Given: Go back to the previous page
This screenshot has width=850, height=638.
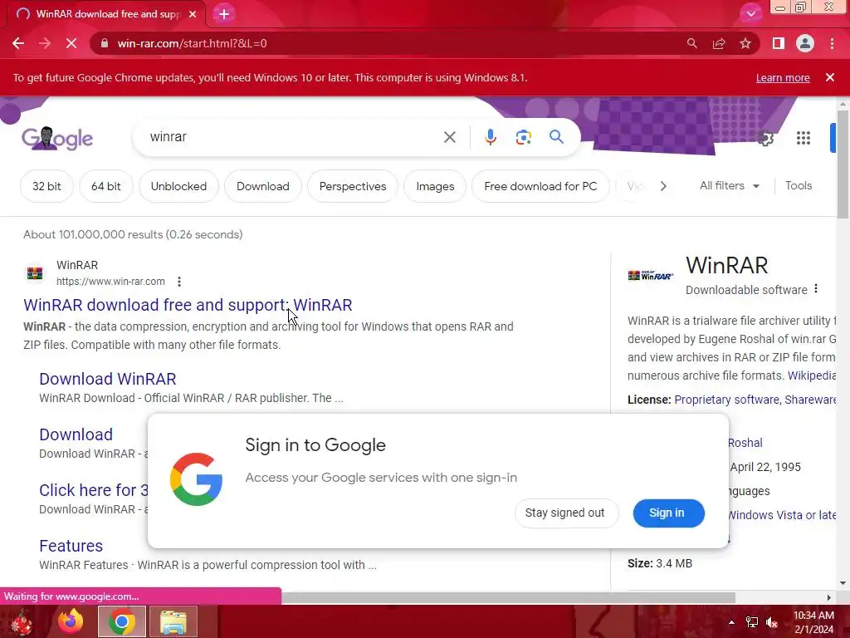Looking at the screenshot, I should (x=18, y=43).
